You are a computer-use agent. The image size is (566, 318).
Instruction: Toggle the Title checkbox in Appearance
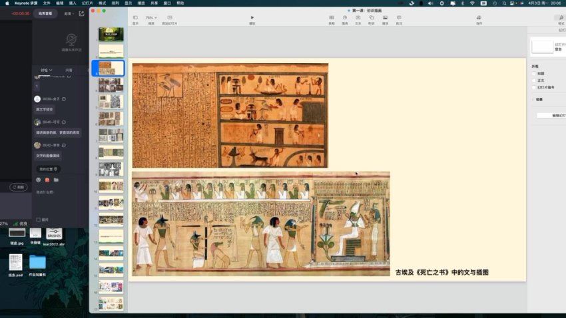coord(534,74)
